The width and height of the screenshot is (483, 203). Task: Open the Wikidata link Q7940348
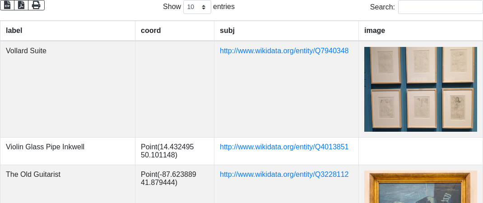(284, 51)
